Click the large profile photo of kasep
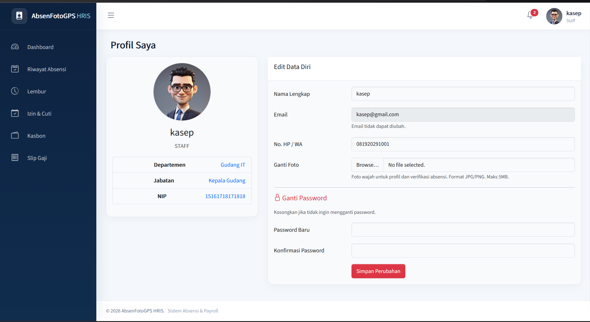This screenshot has height=322, width=590. tap(182, 92)
